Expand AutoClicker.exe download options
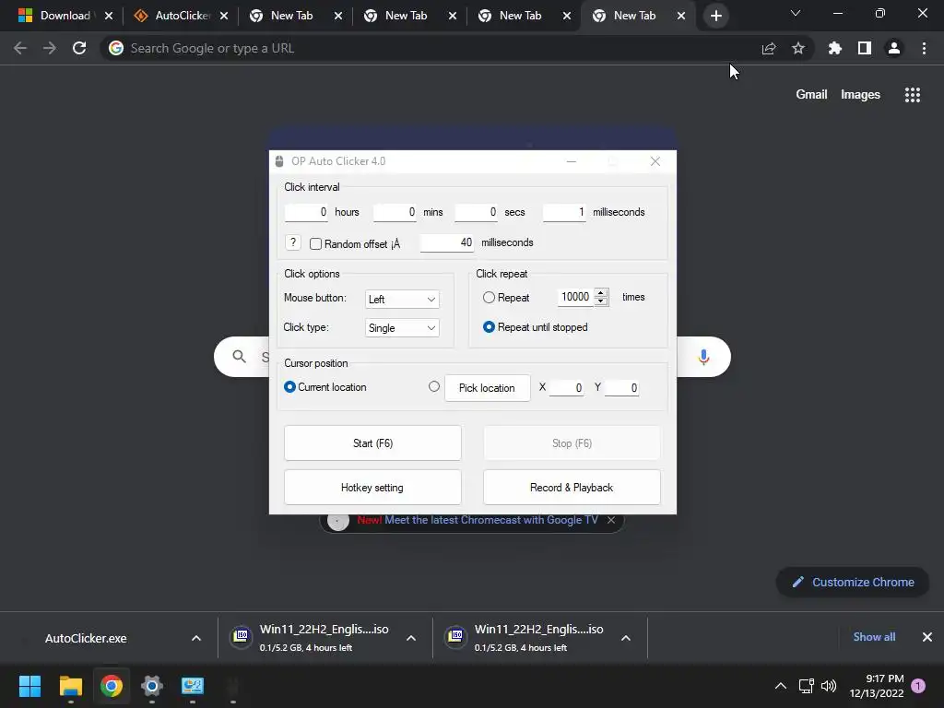Screen dimensions: 944x708 coord(196,638)
